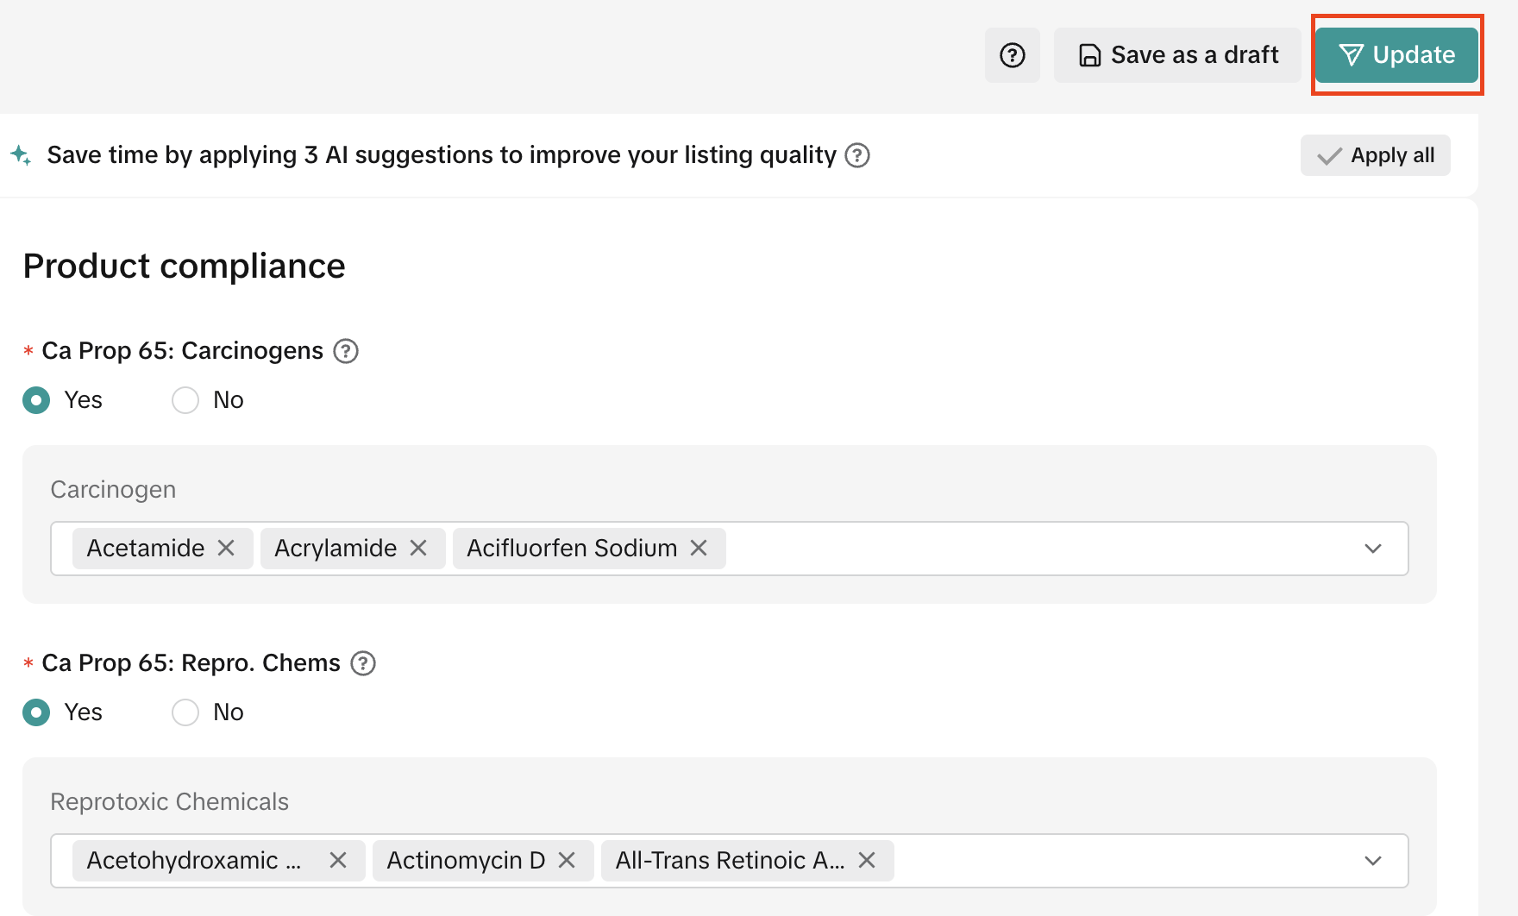Remove the All-Trans Retinoic tag
This screenshot has width=1518, height=916.
(x=867, y=860)
